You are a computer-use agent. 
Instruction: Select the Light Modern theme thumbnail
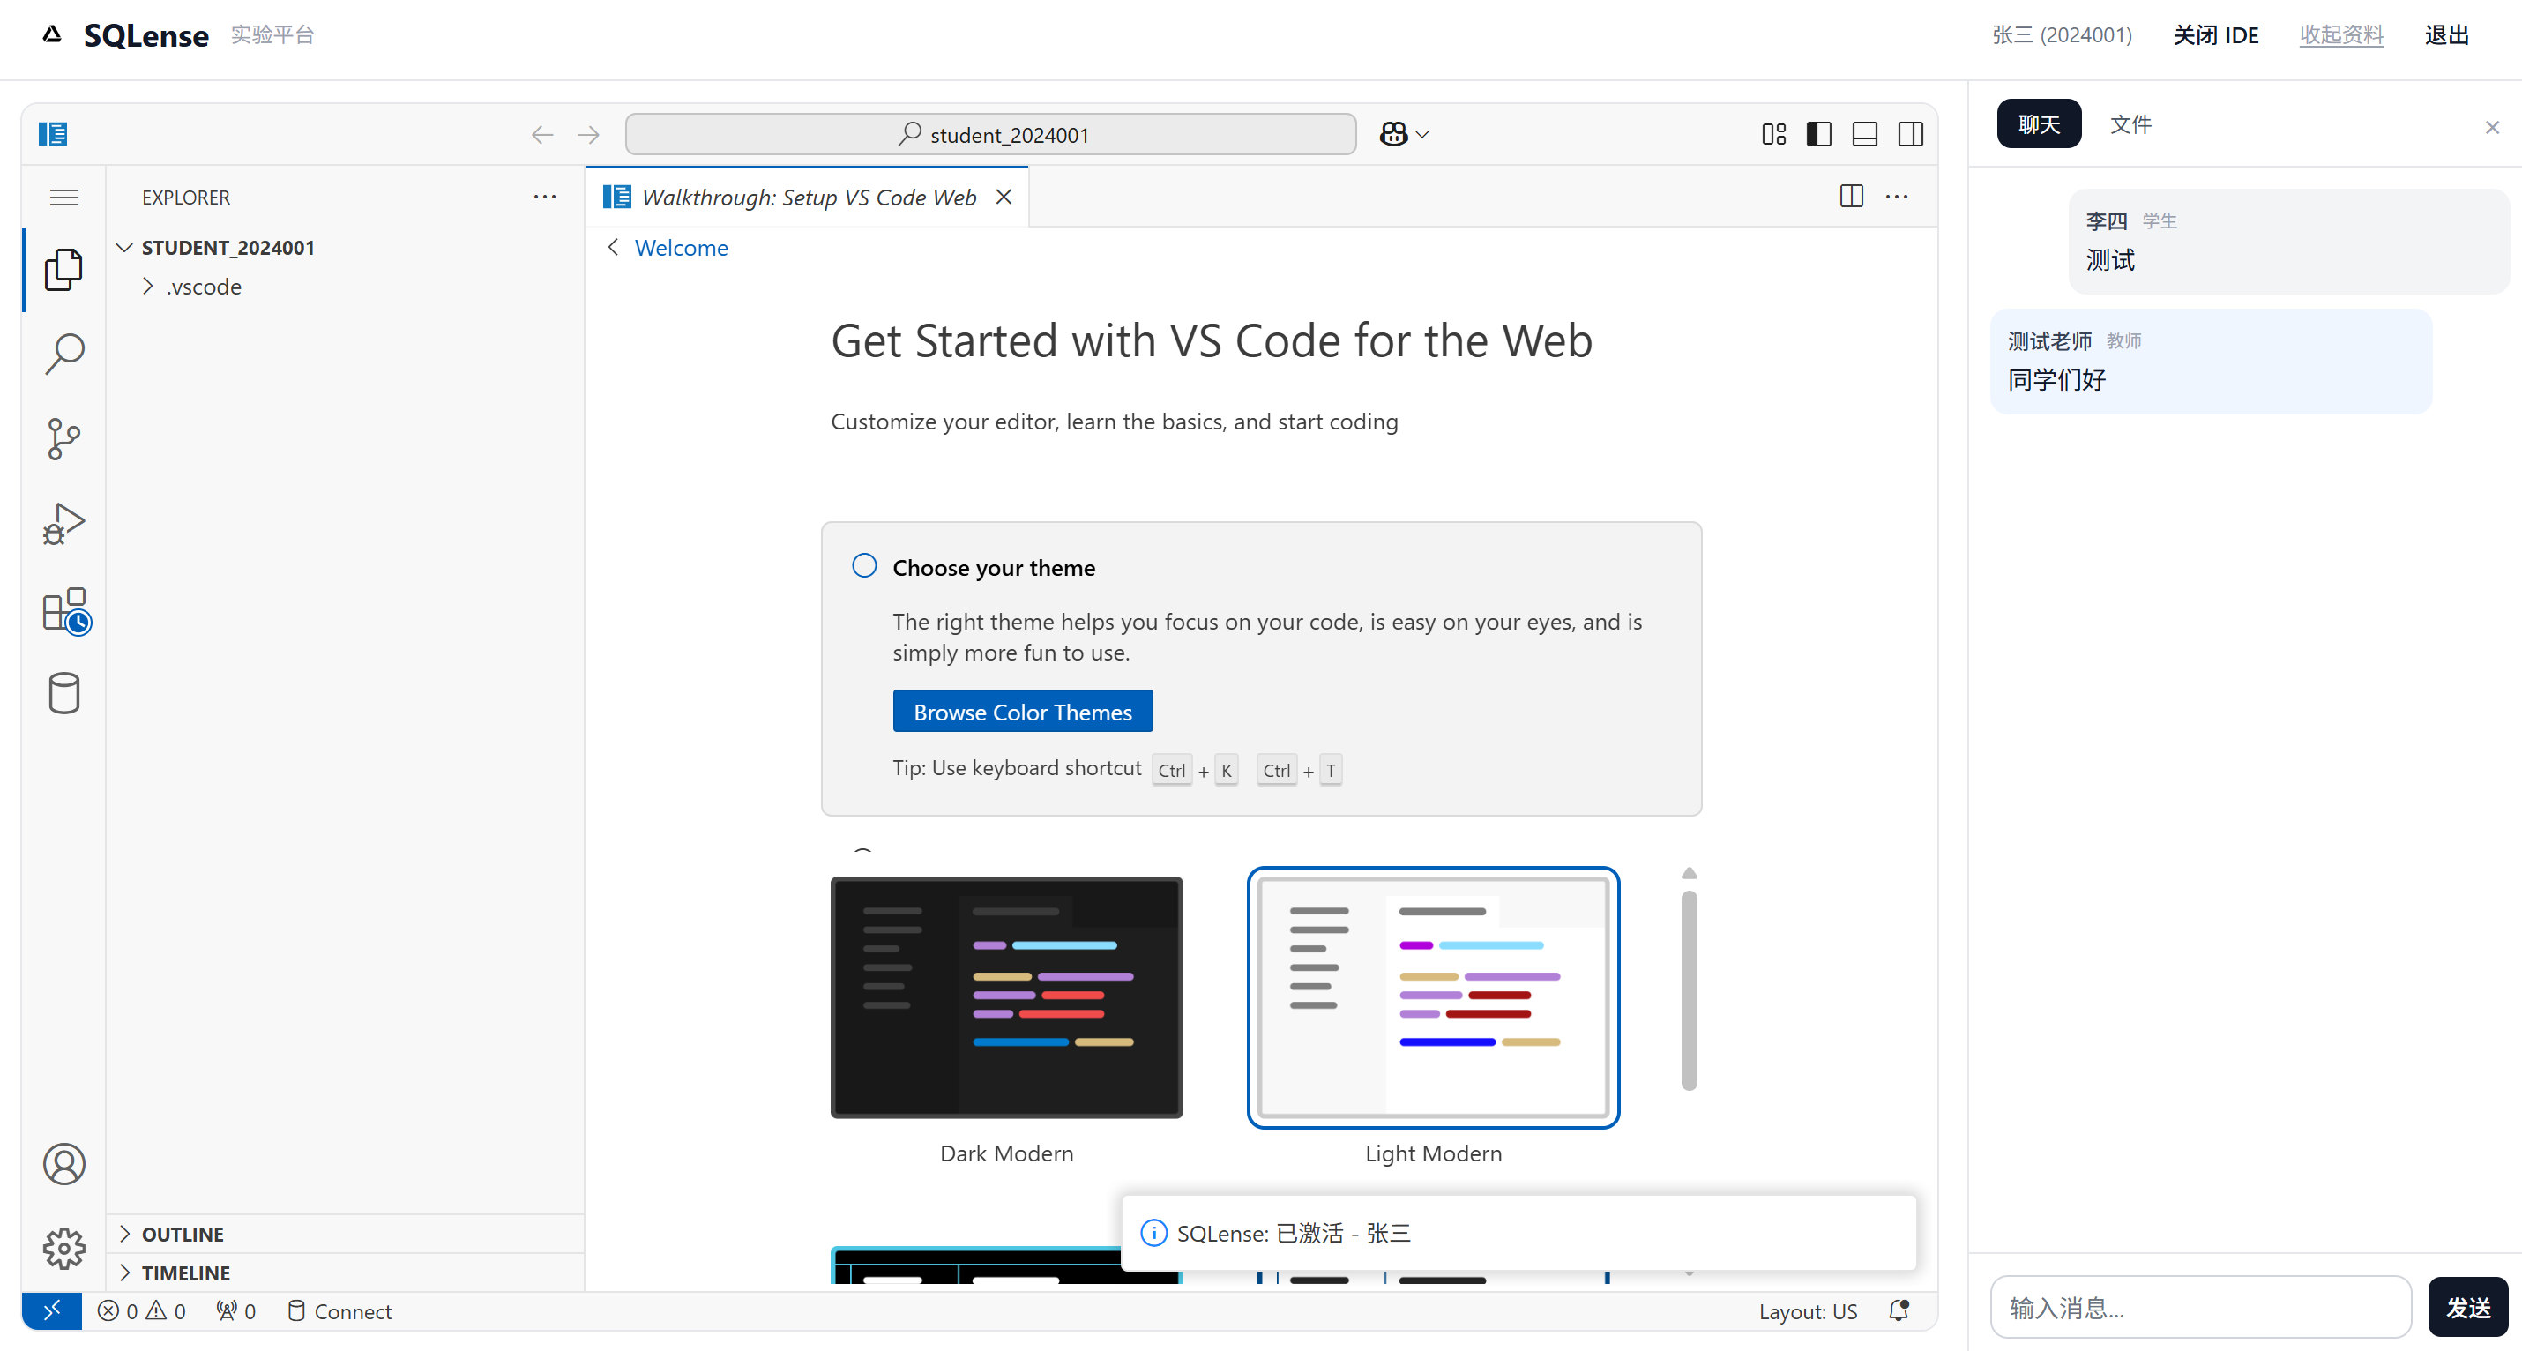[1433, 996]
